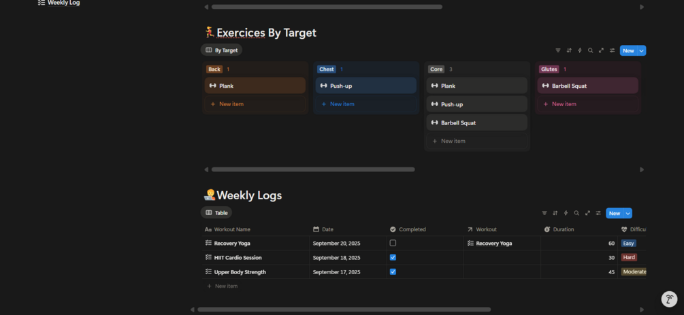Screen dimensions: 684x315
Task: Open view settings icon for Weekly Logs
Action: coord(598,213)
